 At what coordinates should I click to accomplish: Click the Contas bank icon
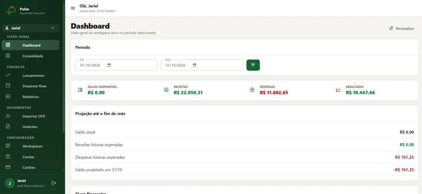(x=8, y=157)
